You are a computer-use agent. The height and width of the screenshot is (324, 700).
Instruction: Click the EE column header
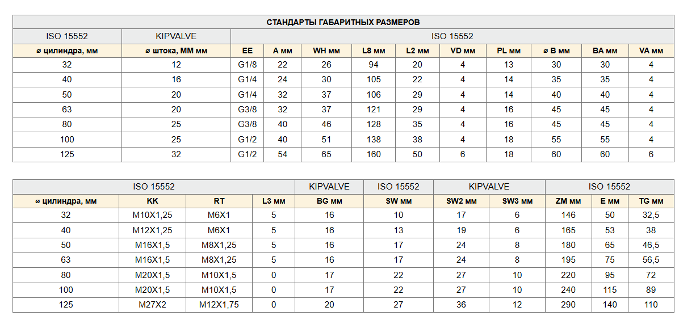248,51
